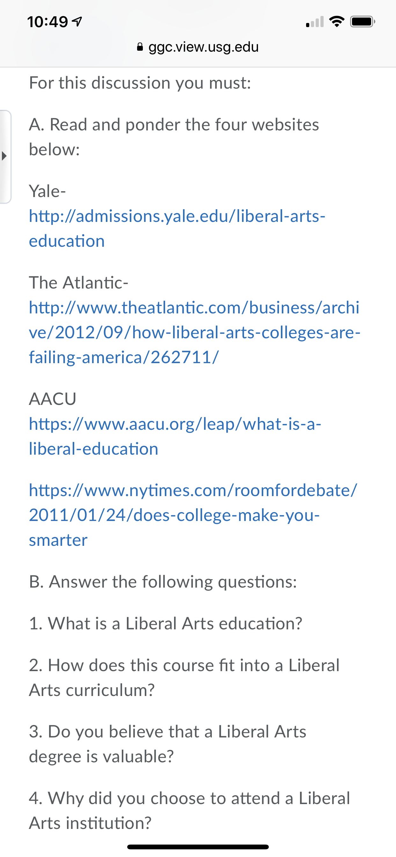Tap the location arrow icon by the clock

tap(77, 22)
